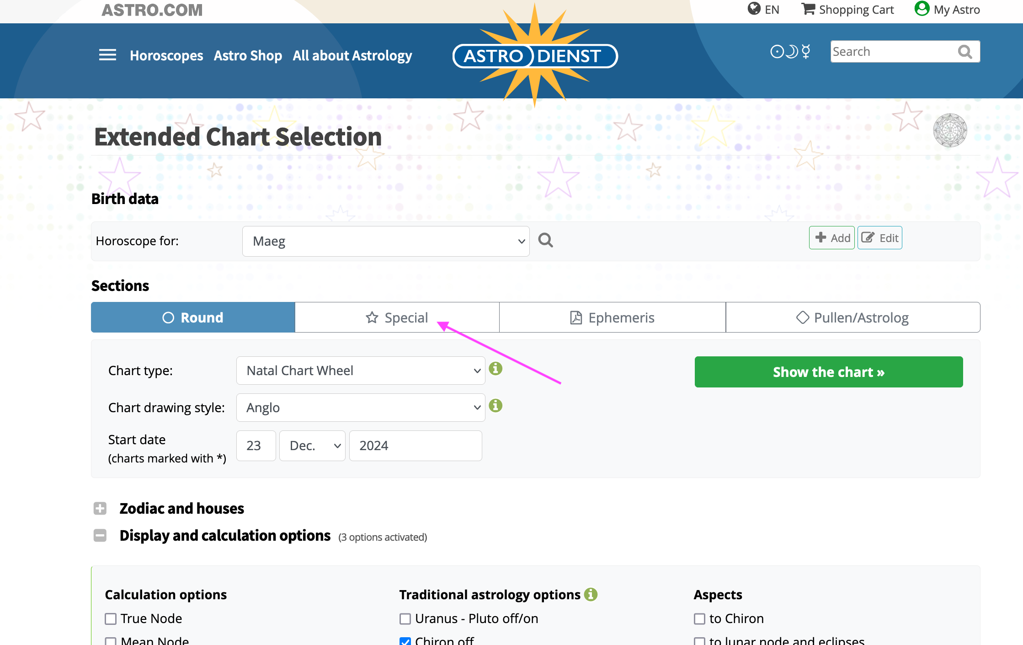Click the magnifier next to Horoscope for
Screen dimensions: 1023x645
[545, 240]
